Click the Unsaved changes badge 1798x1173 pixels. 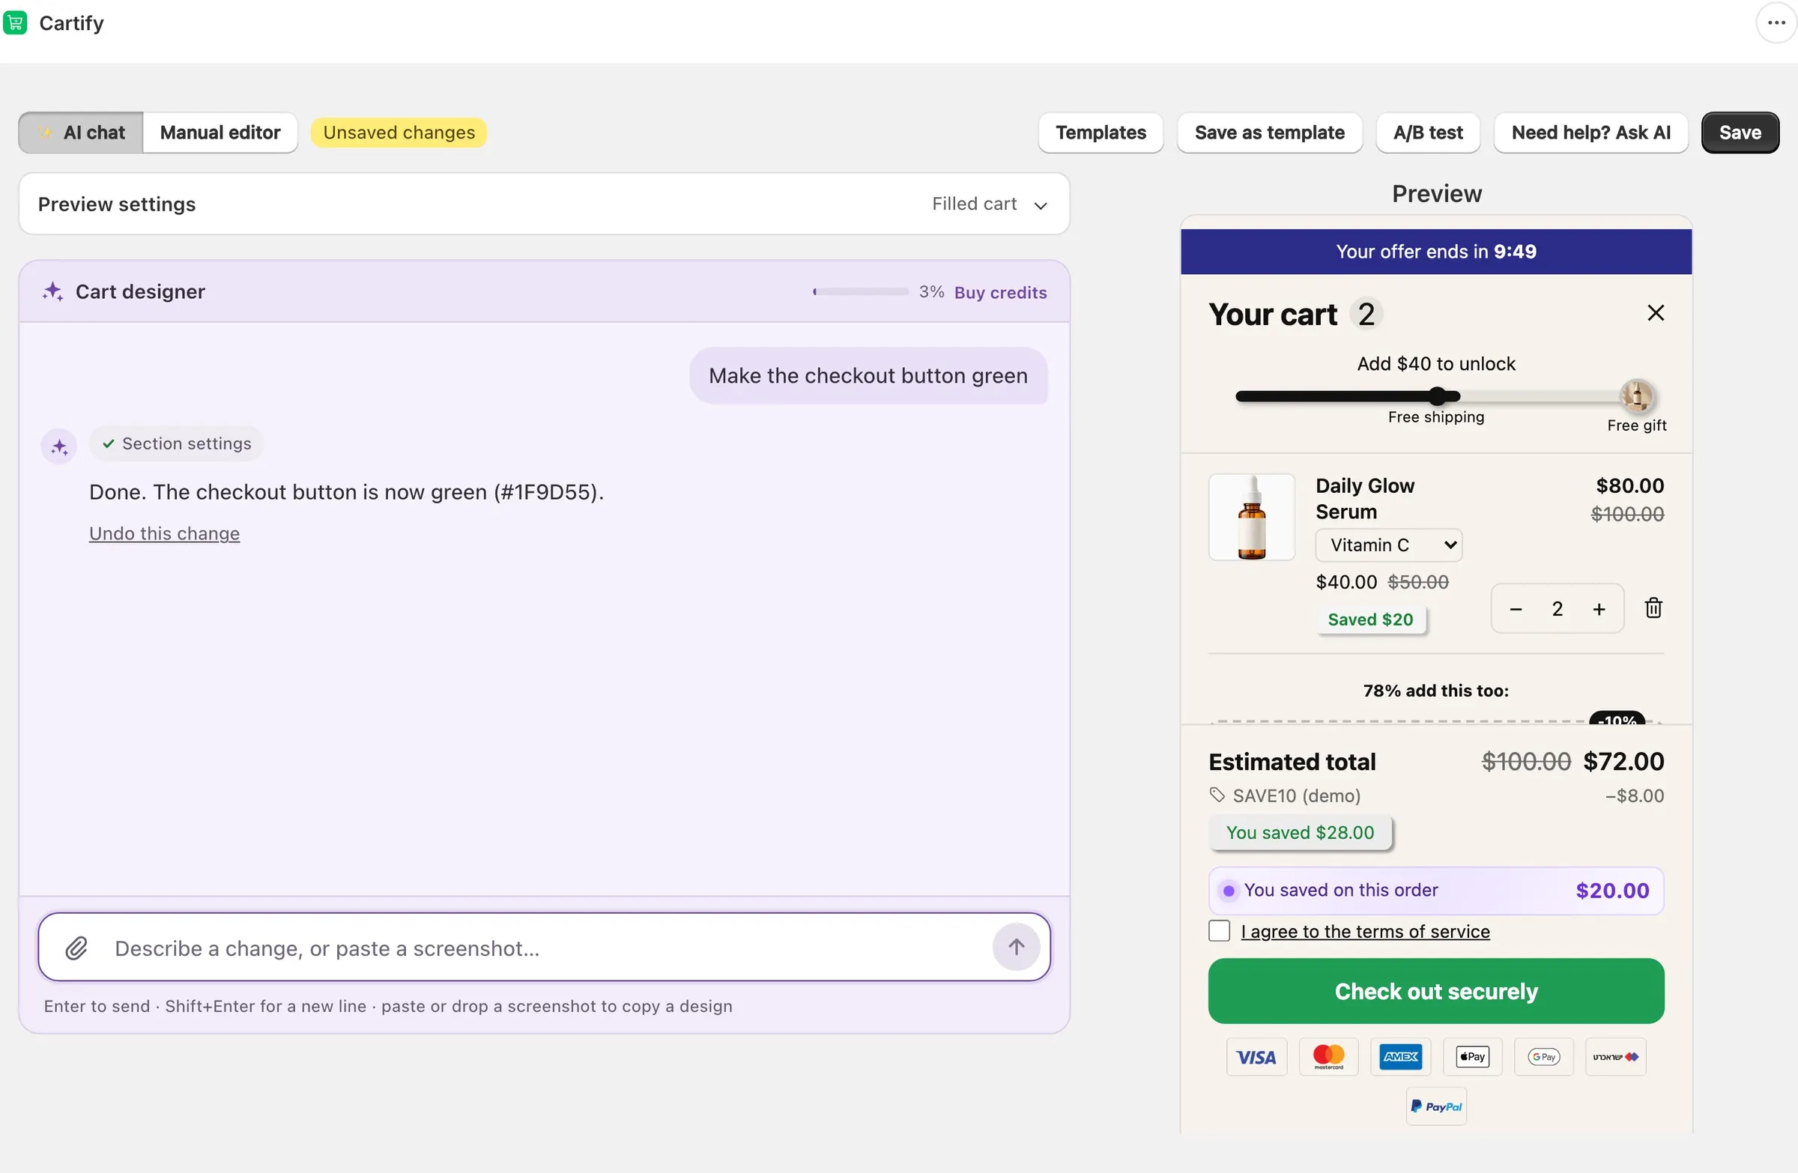(398, 133)
